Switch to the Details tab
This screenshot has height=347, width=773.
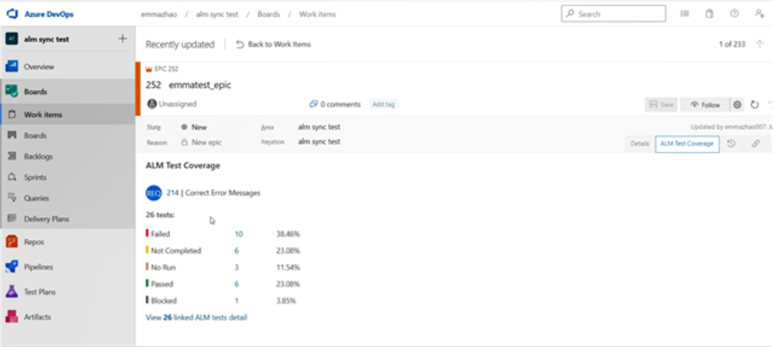pos(640,143)
